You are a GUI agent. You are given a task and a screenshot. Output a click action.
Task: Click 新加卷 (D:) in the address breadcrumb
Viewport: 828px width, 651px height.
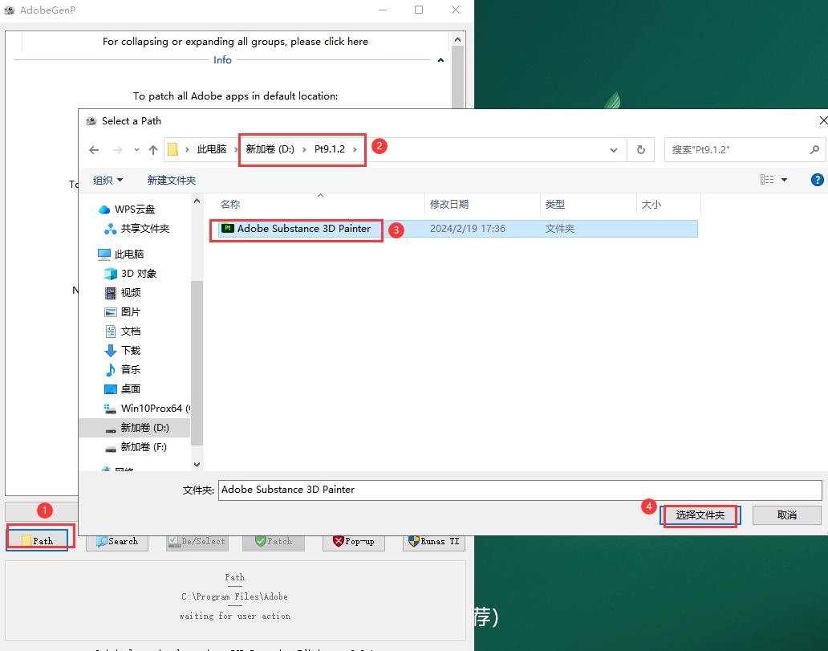point(270,149)
